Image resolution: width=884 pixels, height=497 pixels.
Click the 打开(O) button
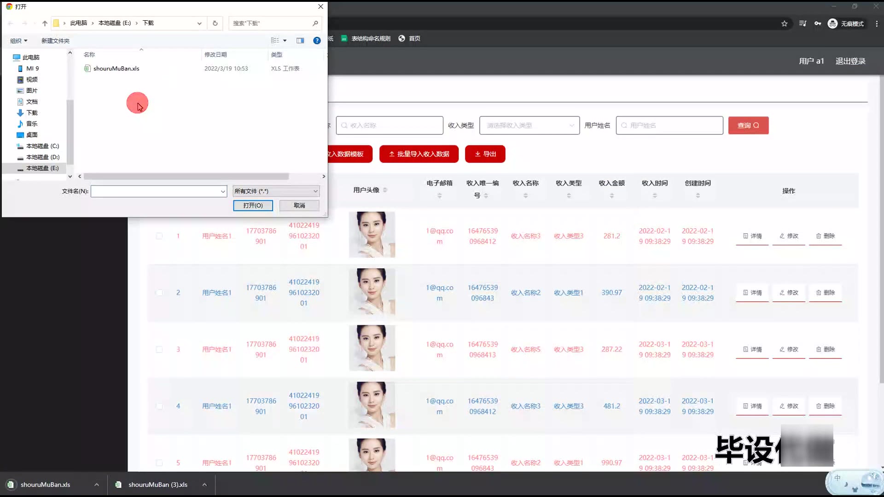point(253,205)
